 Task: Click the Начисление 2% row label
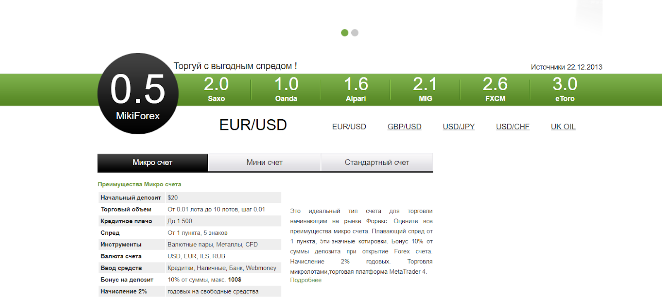point(124,291)
